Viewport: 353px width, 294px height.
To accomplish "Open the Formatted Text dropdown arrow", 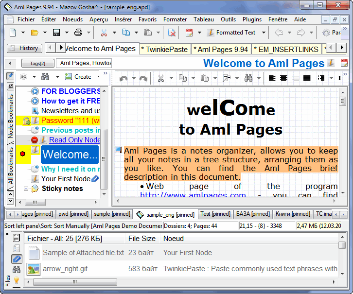I will tap(264, 33).
